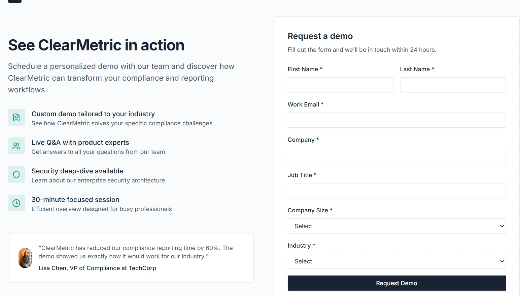Click the Custom demo tailored to your industry heading
Viewport: 520px width, 296px height.
coord(93,114)
